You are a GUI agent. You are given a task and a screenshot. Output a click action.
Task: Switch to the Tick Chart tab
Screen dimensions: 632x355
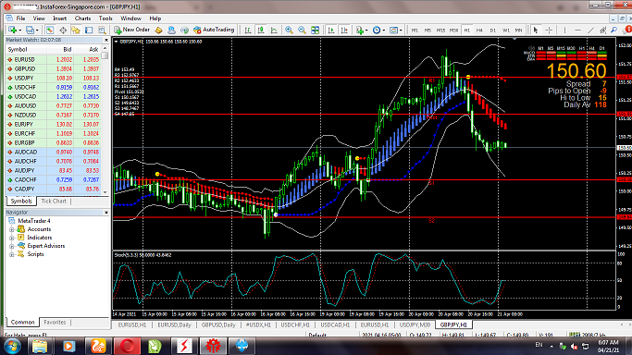[x=54, y=201]
